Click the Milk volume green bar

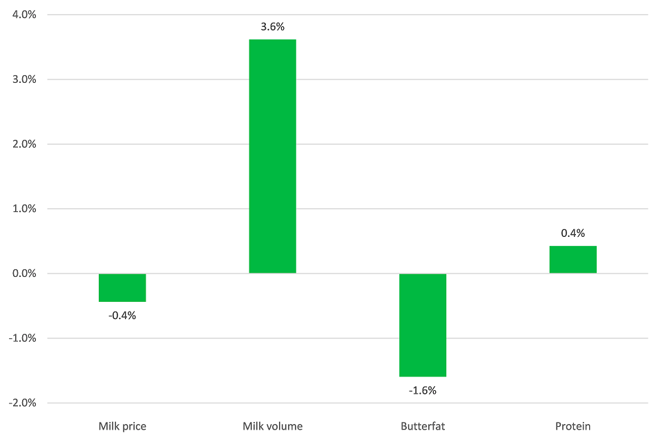pyautogui.click(x=272, y=156)
